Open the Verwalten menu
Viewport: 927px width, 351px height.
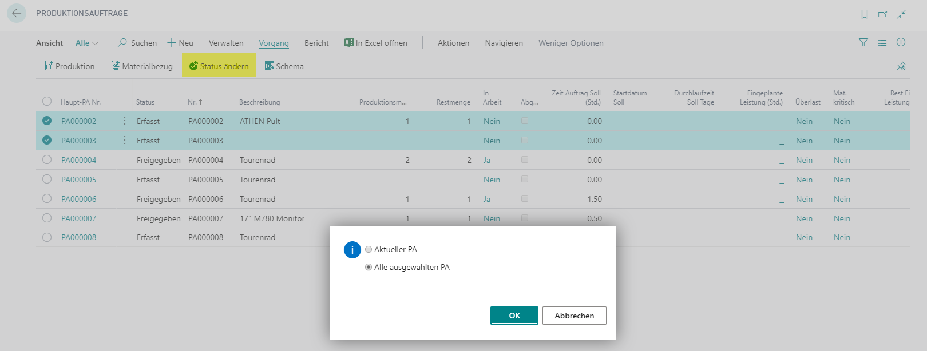tap(226, 43)
